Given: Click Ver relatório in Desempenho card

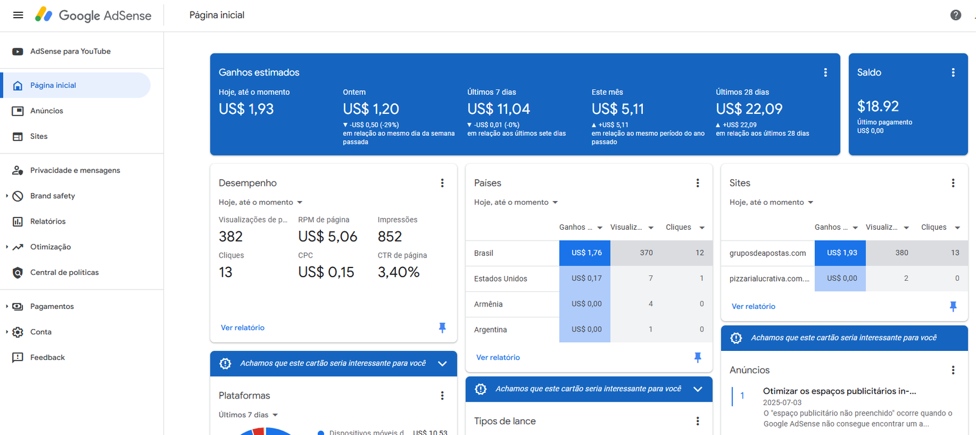Looking at the screenshot, I should [243, 328].
